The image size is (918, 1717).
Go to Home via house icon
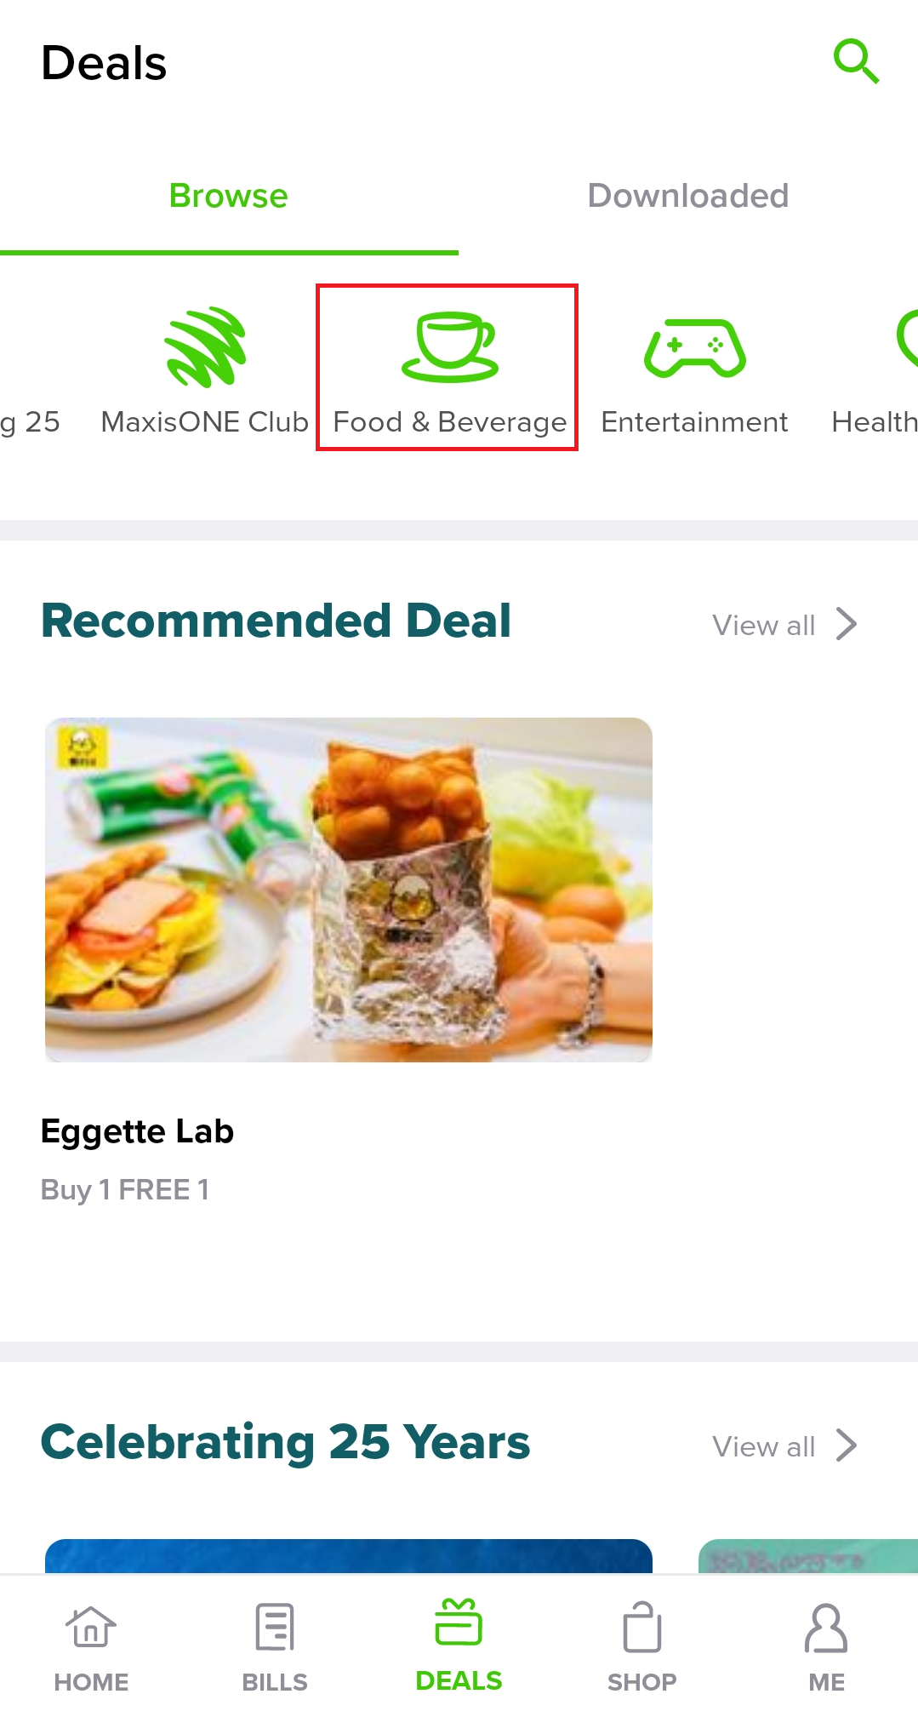91,1628
